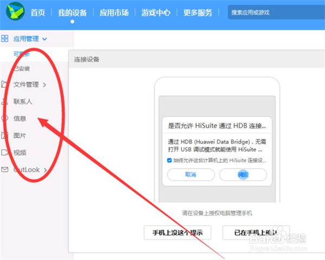Open 更多服务 tab
Image resolution: width=325 pixels, height=260 pixels.
click(x=198, y=12)
